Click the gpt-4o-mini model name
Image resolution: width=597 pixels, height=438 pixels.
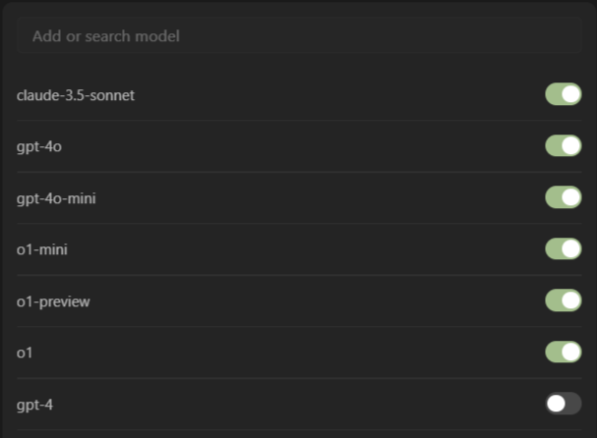pyautogui.click(x=56, y=198)
